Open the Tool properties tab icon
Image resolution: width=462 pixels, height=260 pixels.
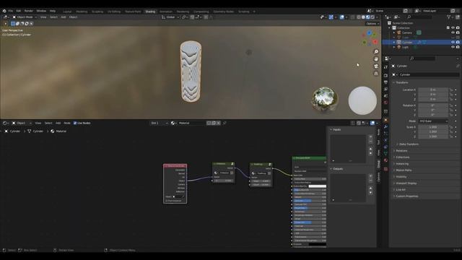[x=385, y=67]
